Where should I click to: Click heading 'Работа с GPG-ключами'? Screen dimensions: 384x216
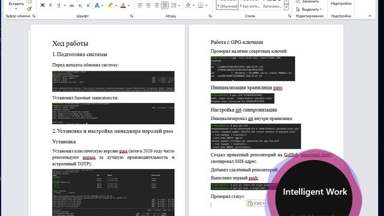pos(237,42)
